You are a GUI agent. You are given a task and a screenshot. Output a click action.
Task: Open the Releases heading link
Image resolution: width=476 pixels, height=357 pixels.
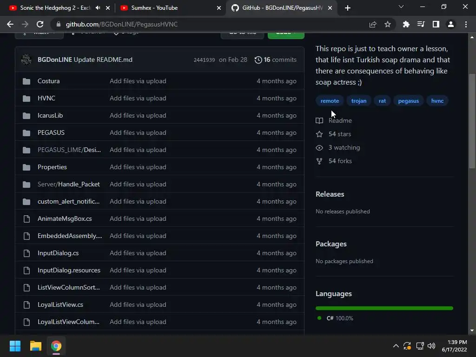click(330, 194)
